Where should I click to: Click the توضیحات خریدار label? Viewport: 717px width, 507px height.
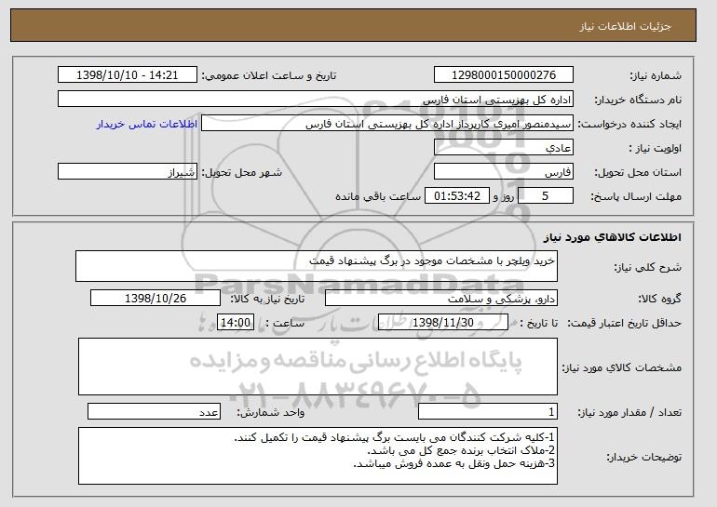643,457
